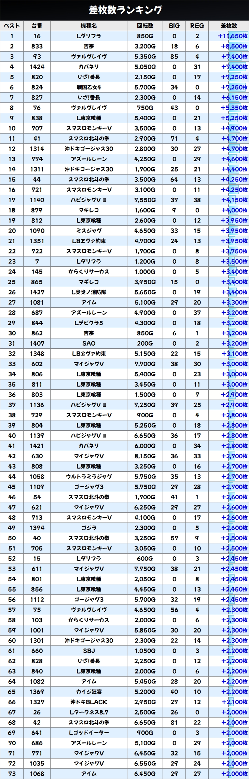This screenshot has height=779, width=249.
Task: Click the 7,750G rotation count
Action: tap(145, 569)
